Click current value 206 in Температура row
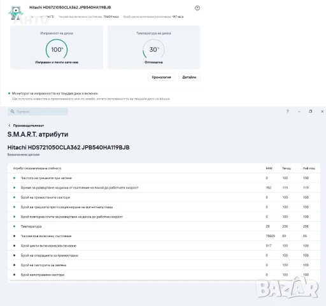Viewport: 326px width, 306px height. tap(285, 226)
